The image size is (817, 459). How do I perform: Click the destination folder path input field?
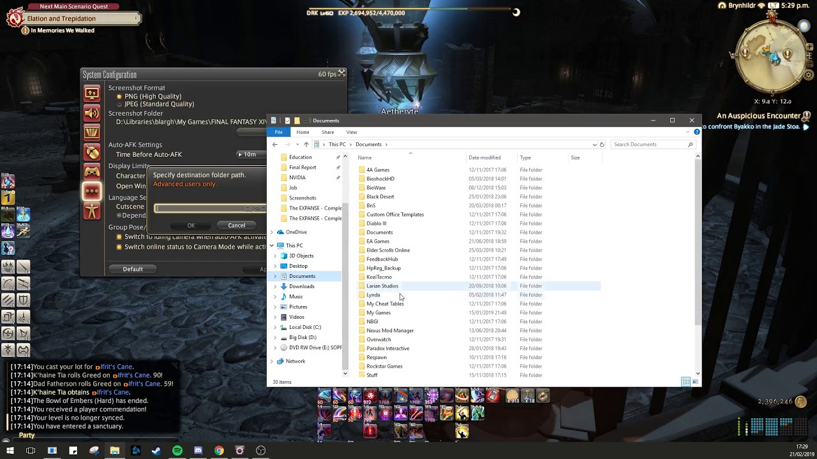(210, 208)
